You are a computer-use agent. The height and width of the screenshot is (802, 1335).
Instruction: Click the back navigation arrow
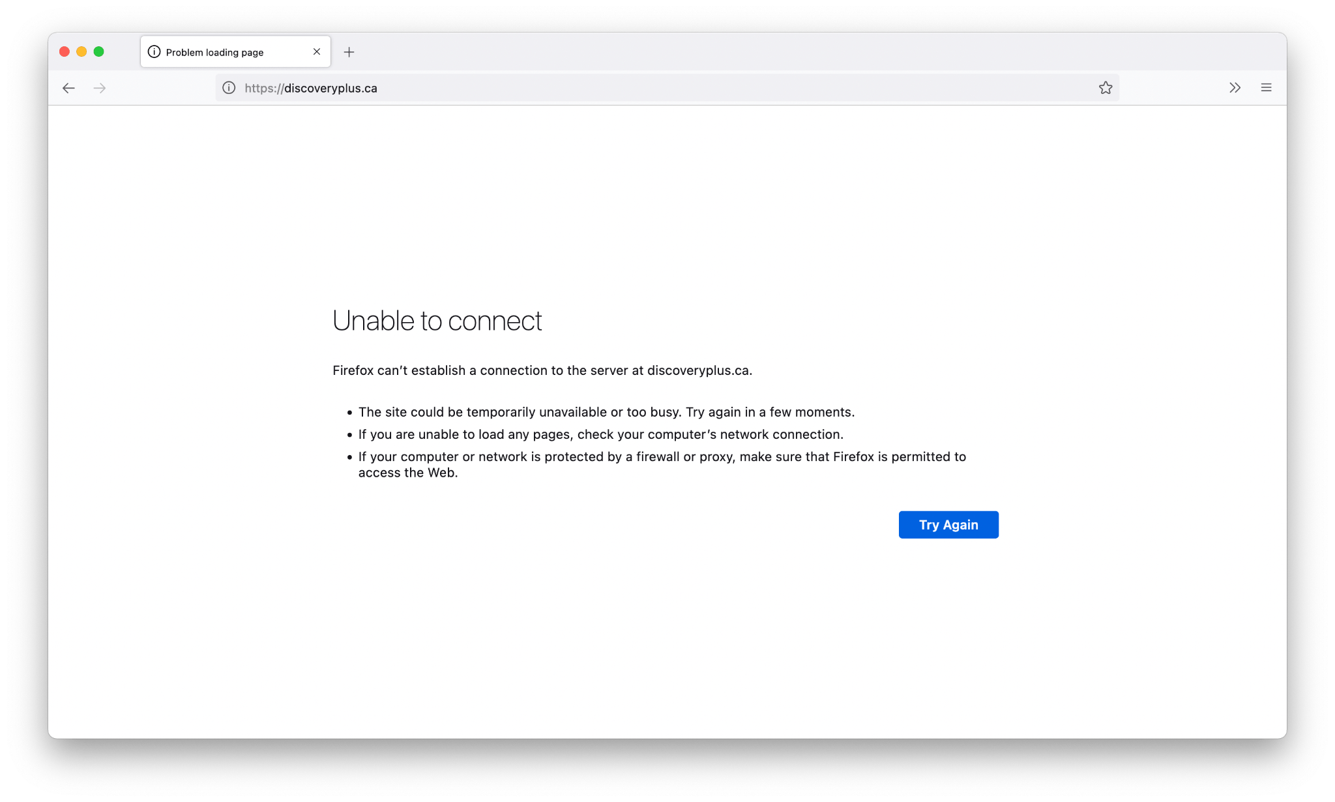tap(68, 87)
